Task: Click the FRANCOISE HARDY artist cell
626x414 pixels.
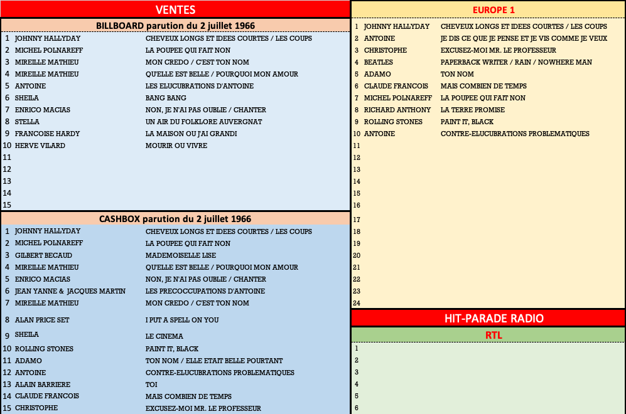Action: [x=47, y=134]
